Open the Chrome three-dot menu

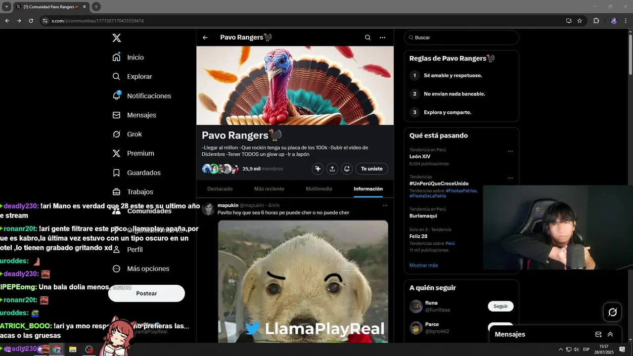(x=626, y=21)
